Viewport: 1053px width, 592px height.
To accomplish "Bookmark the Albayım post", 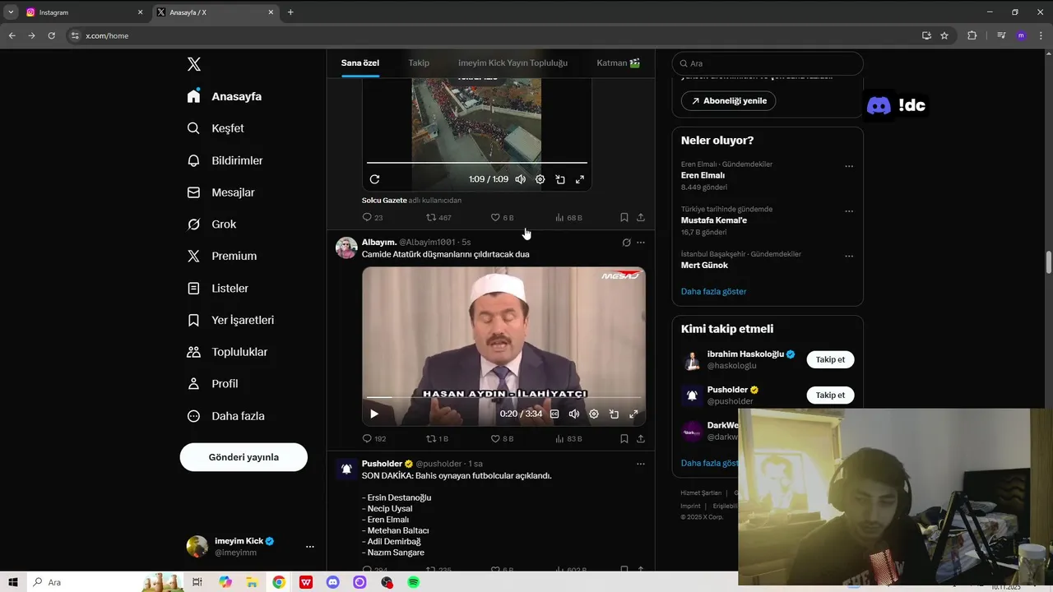I will 624,439.
